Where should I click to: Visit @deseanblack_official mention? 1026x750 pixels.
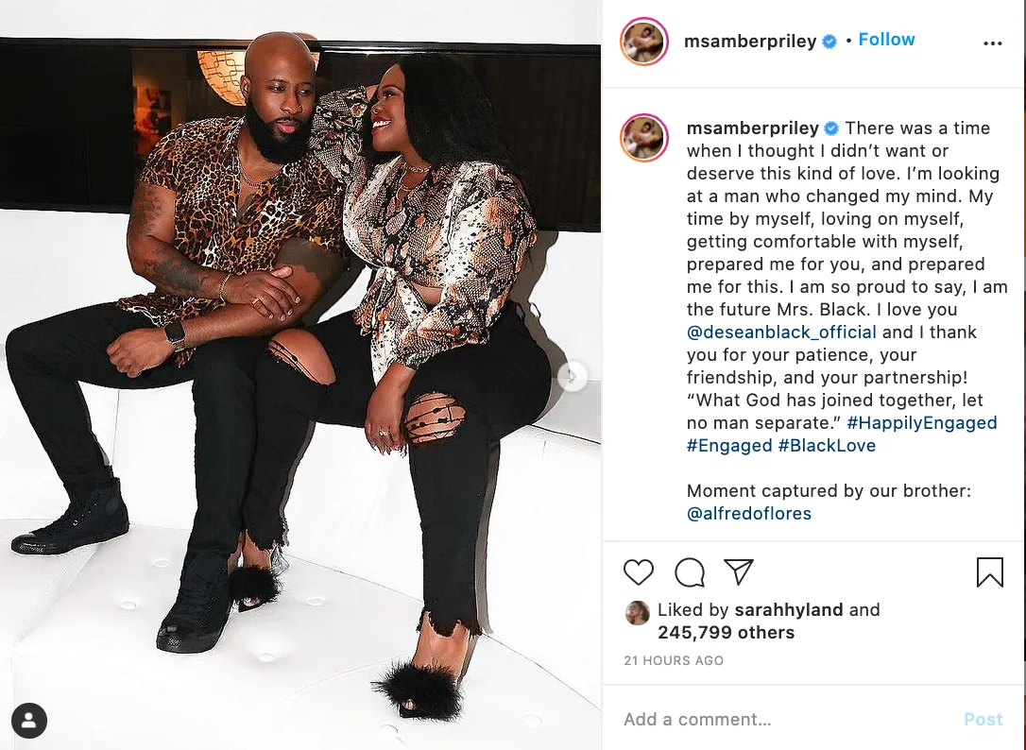[x=781, y=332]
